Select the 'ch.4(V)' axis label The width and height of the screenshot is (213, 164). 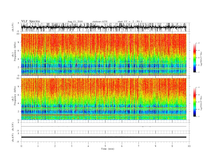coord(13,137)
